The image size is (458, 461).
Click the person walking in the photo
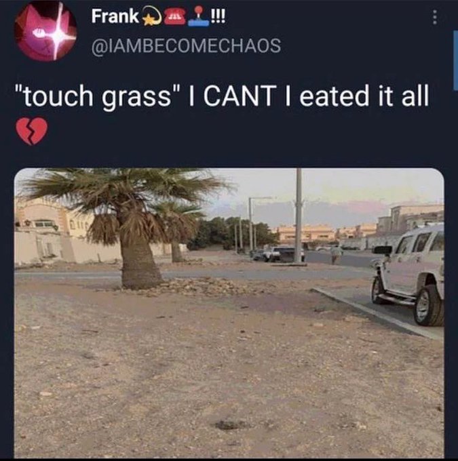point(335,254)
